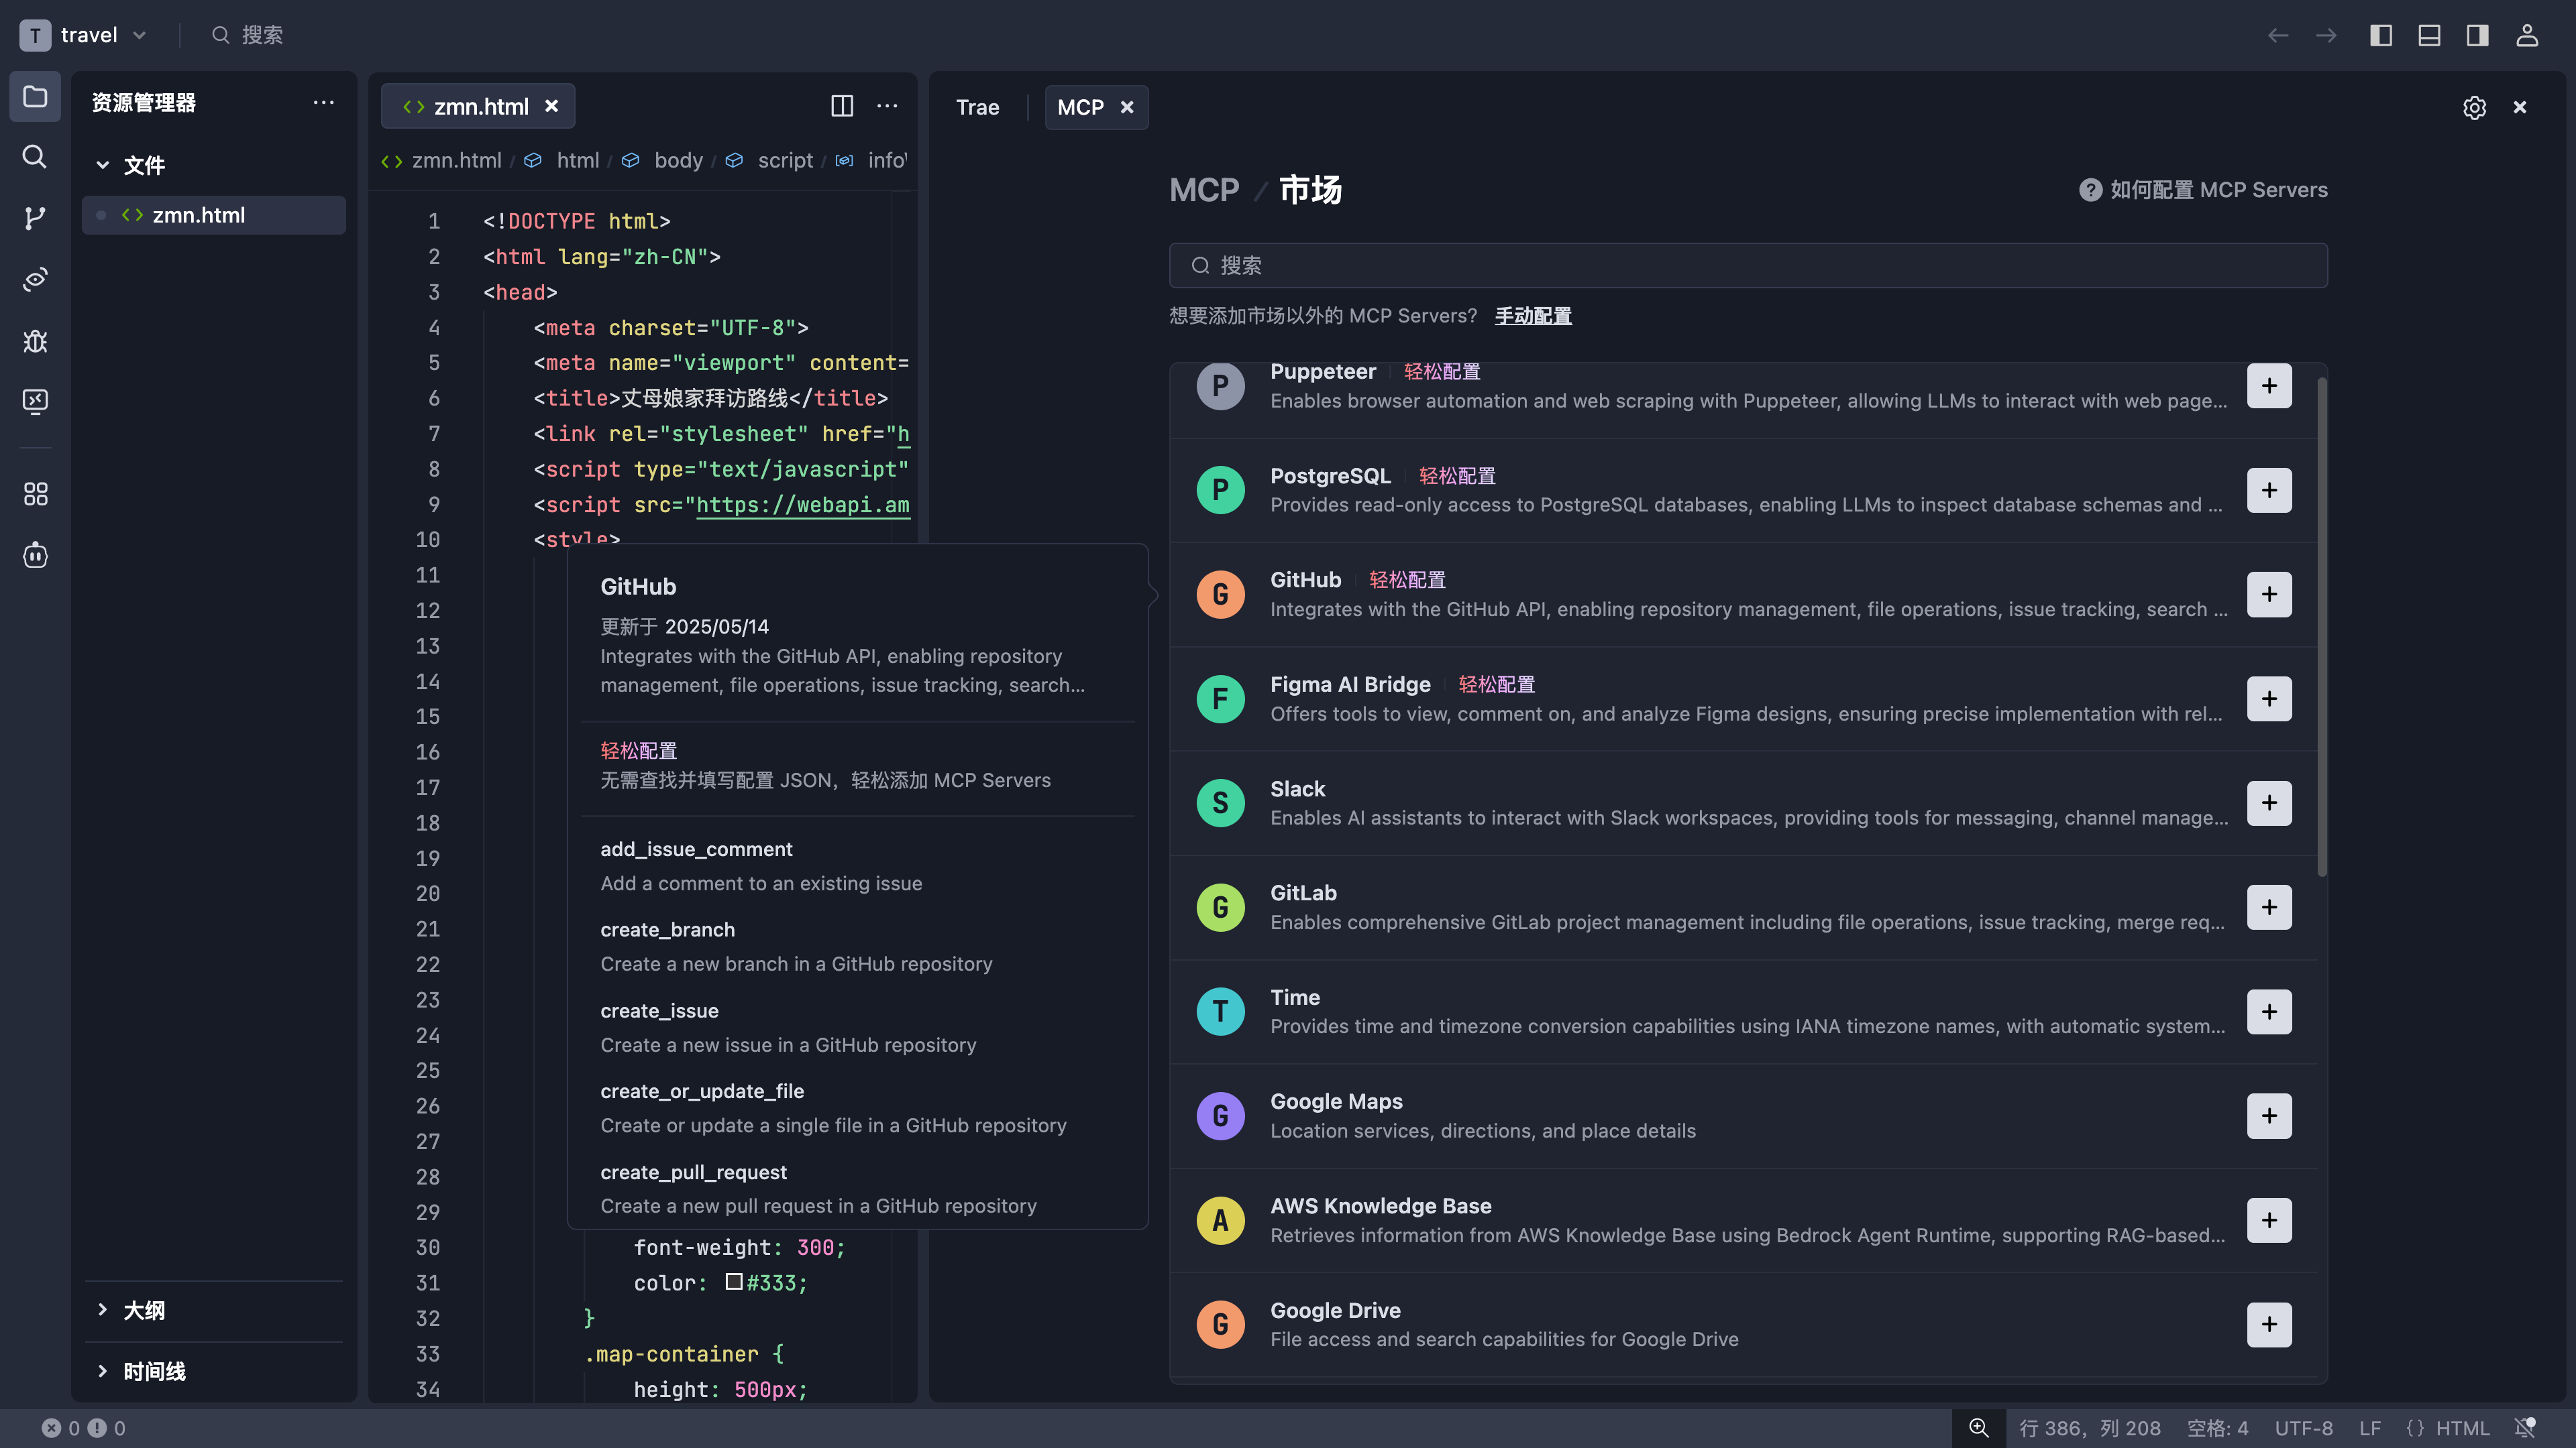2576x1448 pixels.
Task: Open the travel project dropdown
Action: pyautogui.click(x=88, y=36)
